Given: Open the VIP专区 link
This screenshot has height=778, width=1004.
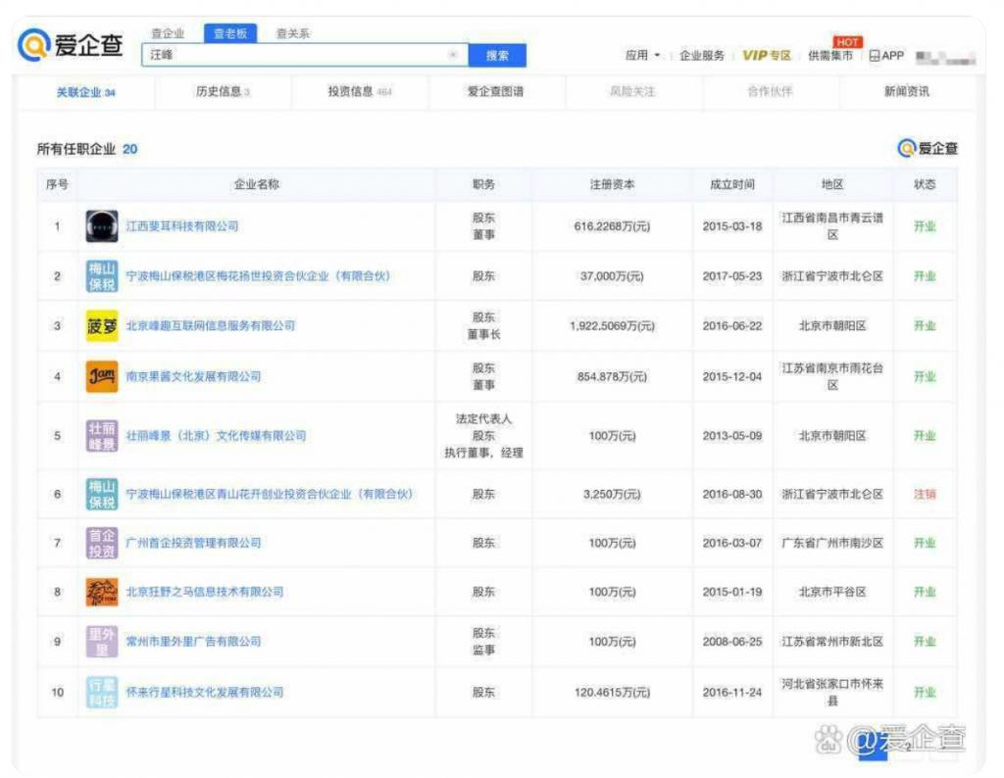Looking at the screenshot, I should [766, 56].
